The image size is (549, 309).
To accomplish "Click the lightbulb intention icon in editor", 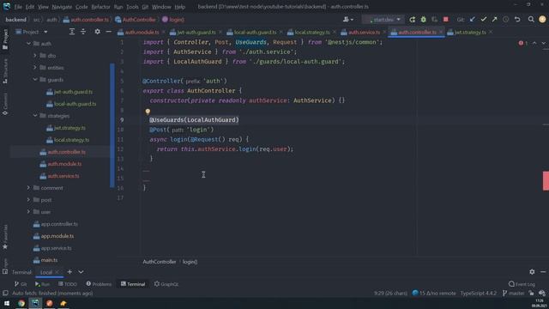I will 148,112.
